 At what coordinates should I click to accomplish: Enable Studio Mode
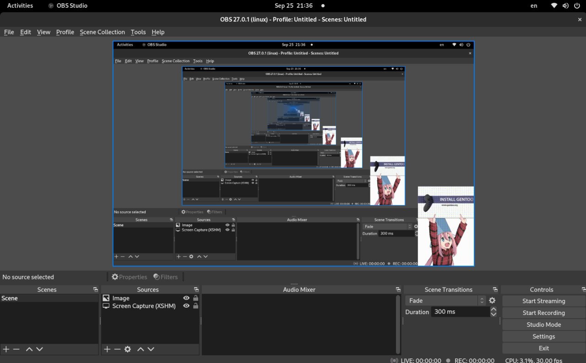[544, 325]
